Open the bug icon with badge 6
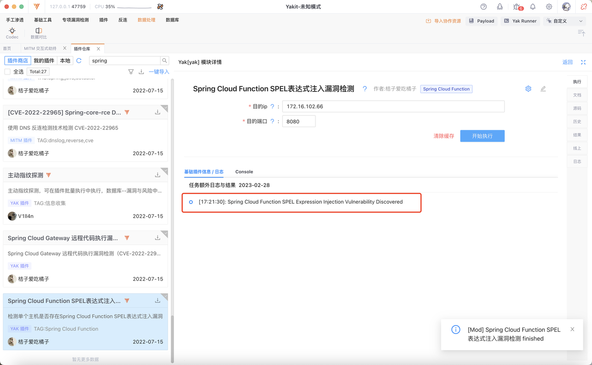592x365 pixels. [517, 7]
